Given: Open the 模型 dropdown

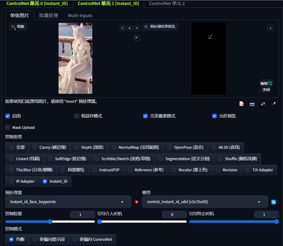Looking at the screenshot, I should (x=259, y=202).
